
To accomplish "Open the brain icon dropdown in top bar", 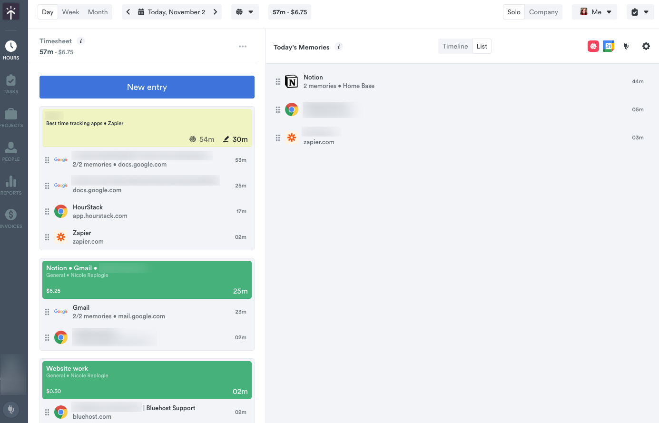I will pyautogui.click(x=245, y=12).
